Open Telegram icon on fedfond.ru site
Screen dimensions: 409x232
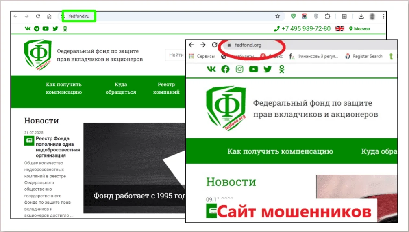tap(37, 29)
